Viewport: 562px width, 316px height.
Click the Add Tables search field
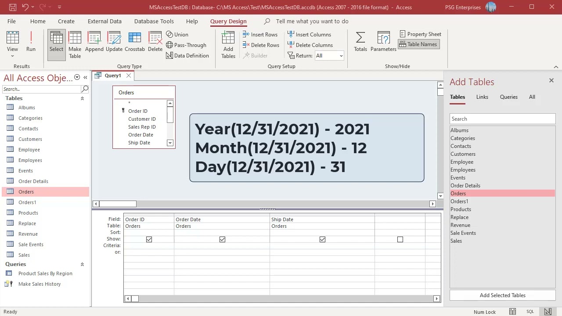click(x=502, y=119)
